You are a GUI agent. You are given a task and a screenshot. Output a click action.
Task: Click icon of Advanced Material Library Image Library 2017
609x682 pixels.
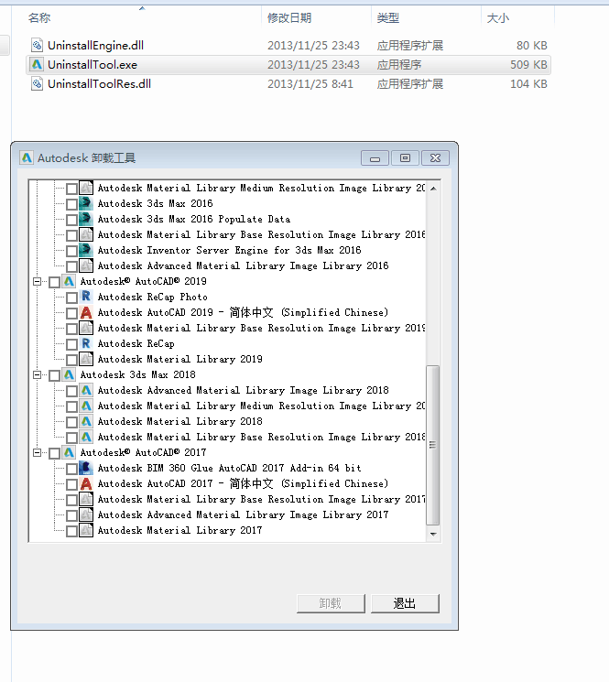tap(86, 515)
